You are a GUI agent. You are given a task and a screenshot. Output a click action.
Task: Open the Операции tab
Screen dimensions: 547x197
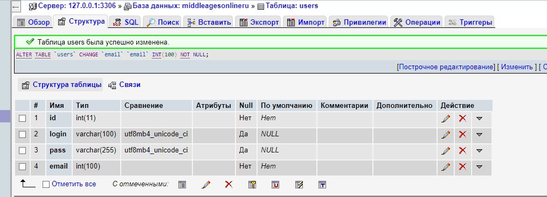click(417, 22)
